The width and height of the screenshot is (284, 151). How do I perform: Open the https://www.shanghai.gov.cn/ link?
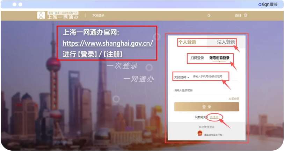coord(108,44)
